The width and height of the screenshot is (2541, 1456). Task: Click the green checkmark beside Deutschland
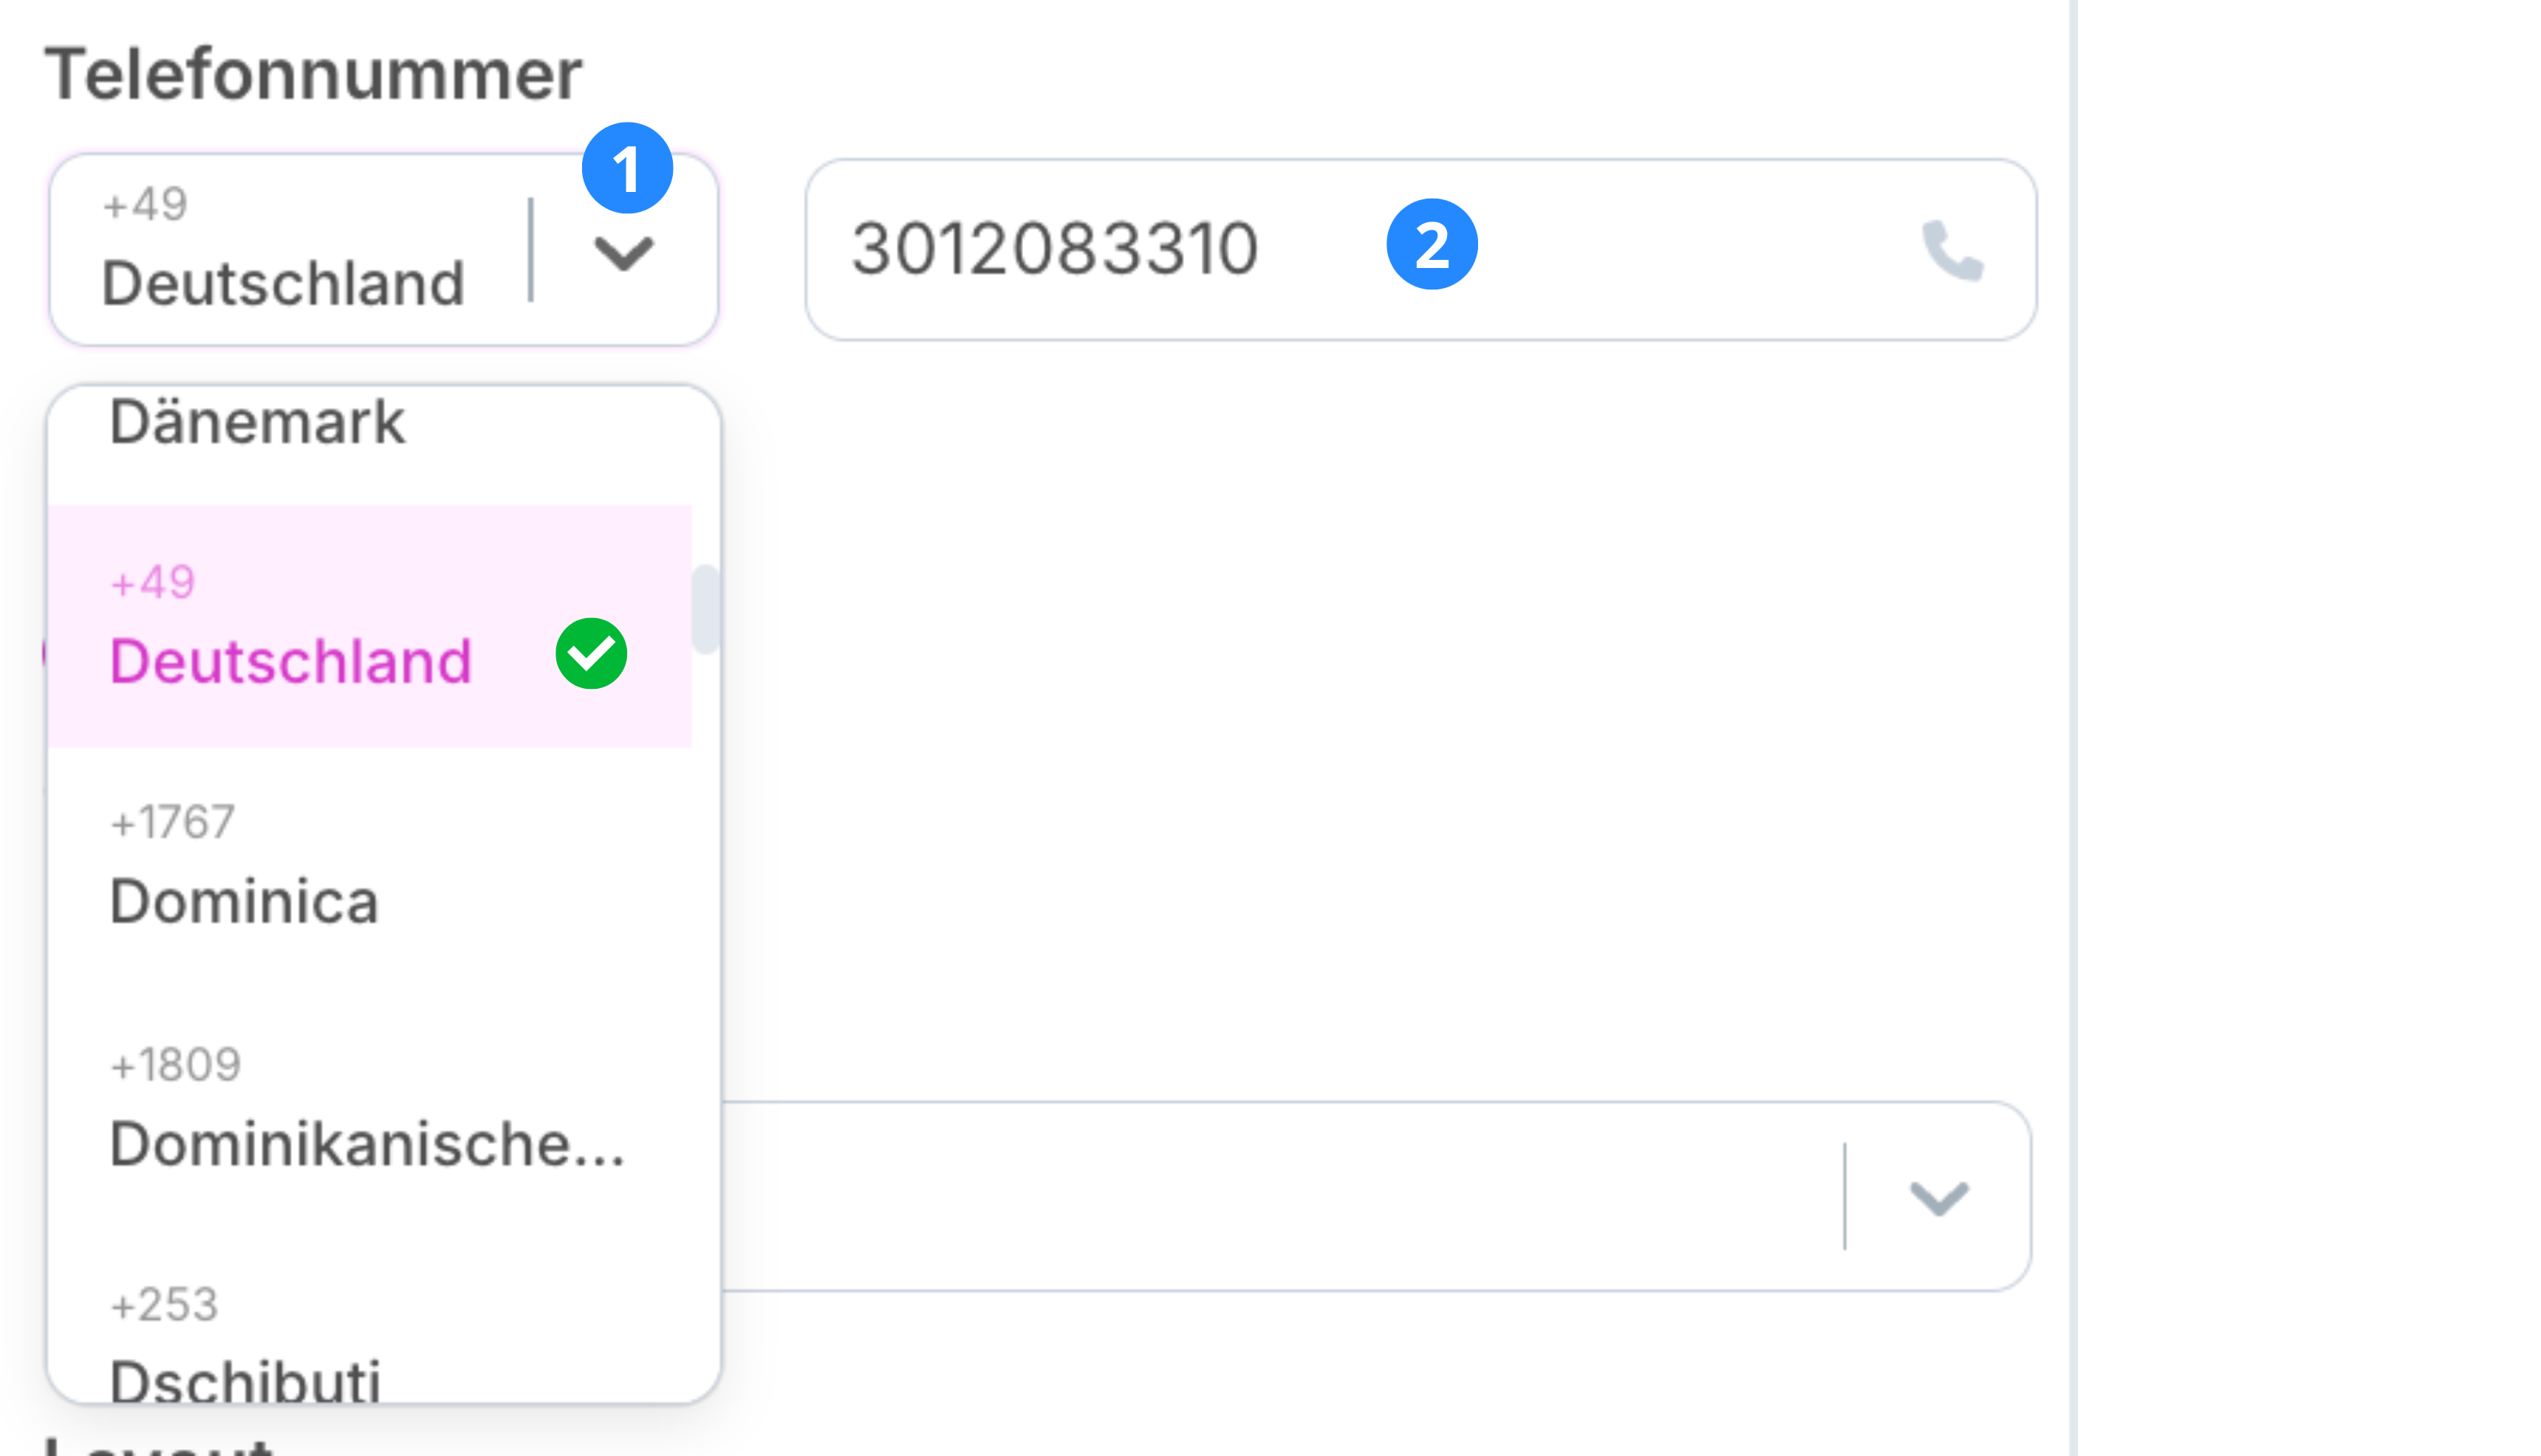point(591,654)
